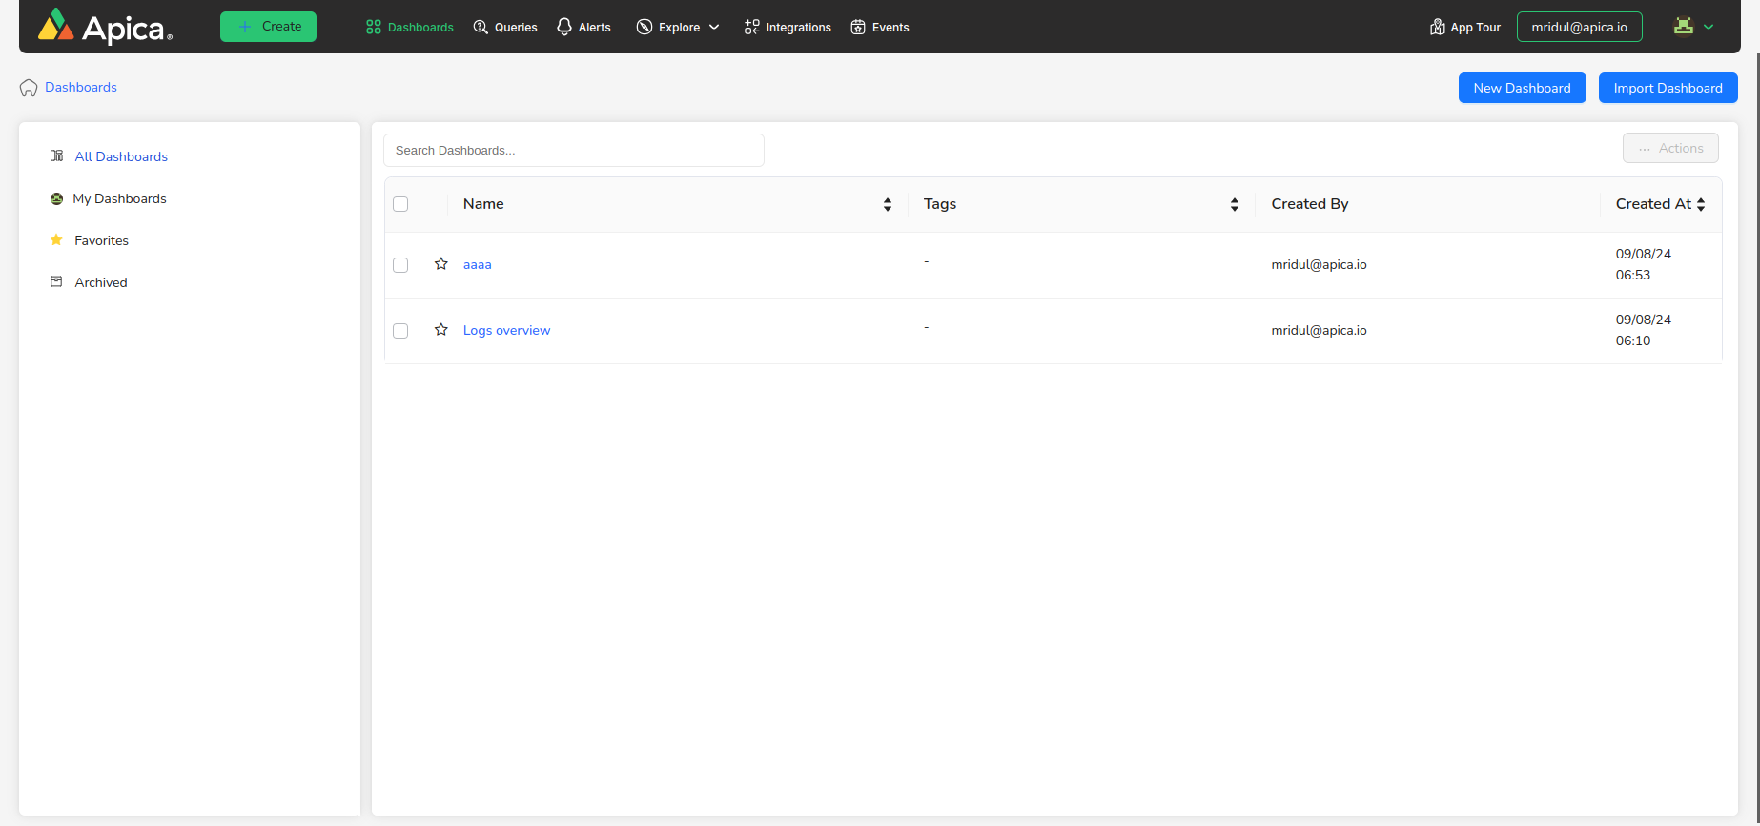
Task: Click the Events calendar icon
Action: coord(858,27)
